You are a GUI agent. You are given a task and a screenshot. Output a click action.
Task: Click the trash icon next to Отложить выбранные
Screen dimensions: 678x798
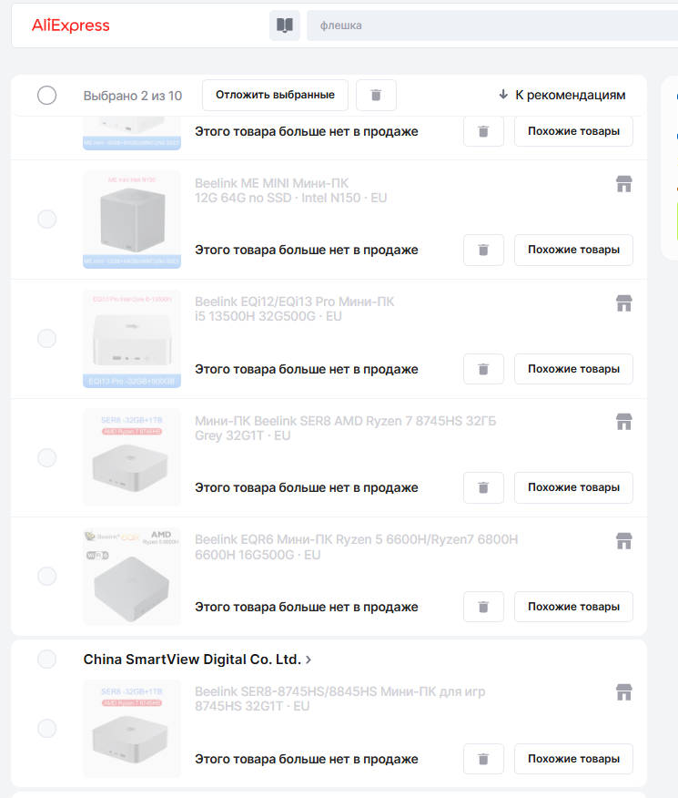point(376,95)
